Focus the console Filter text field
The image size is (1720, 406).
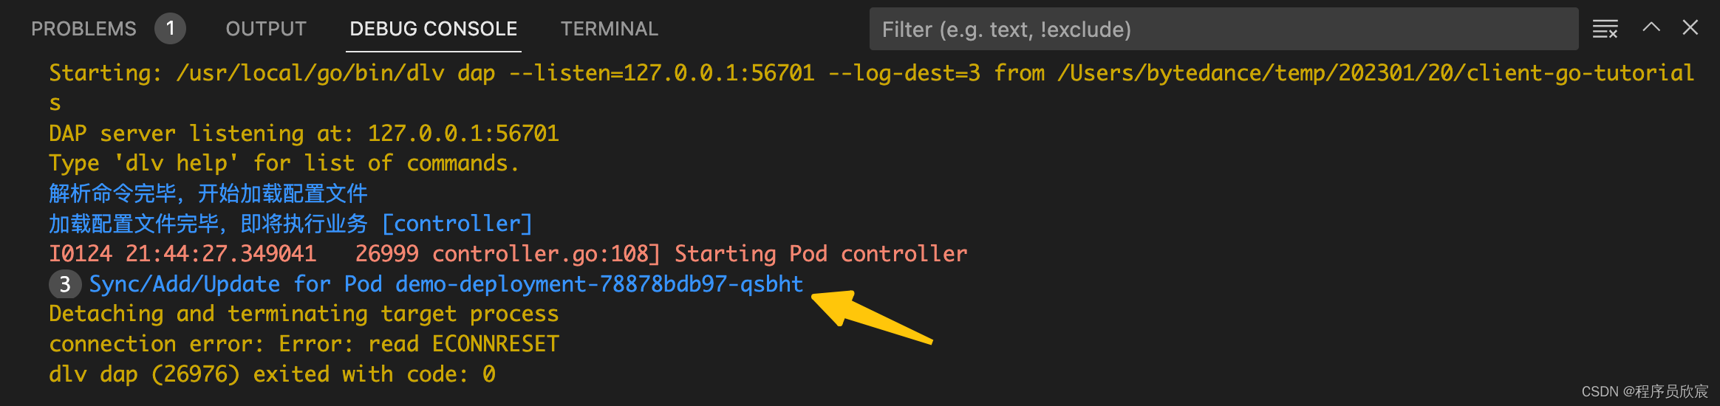[1224, 30]
